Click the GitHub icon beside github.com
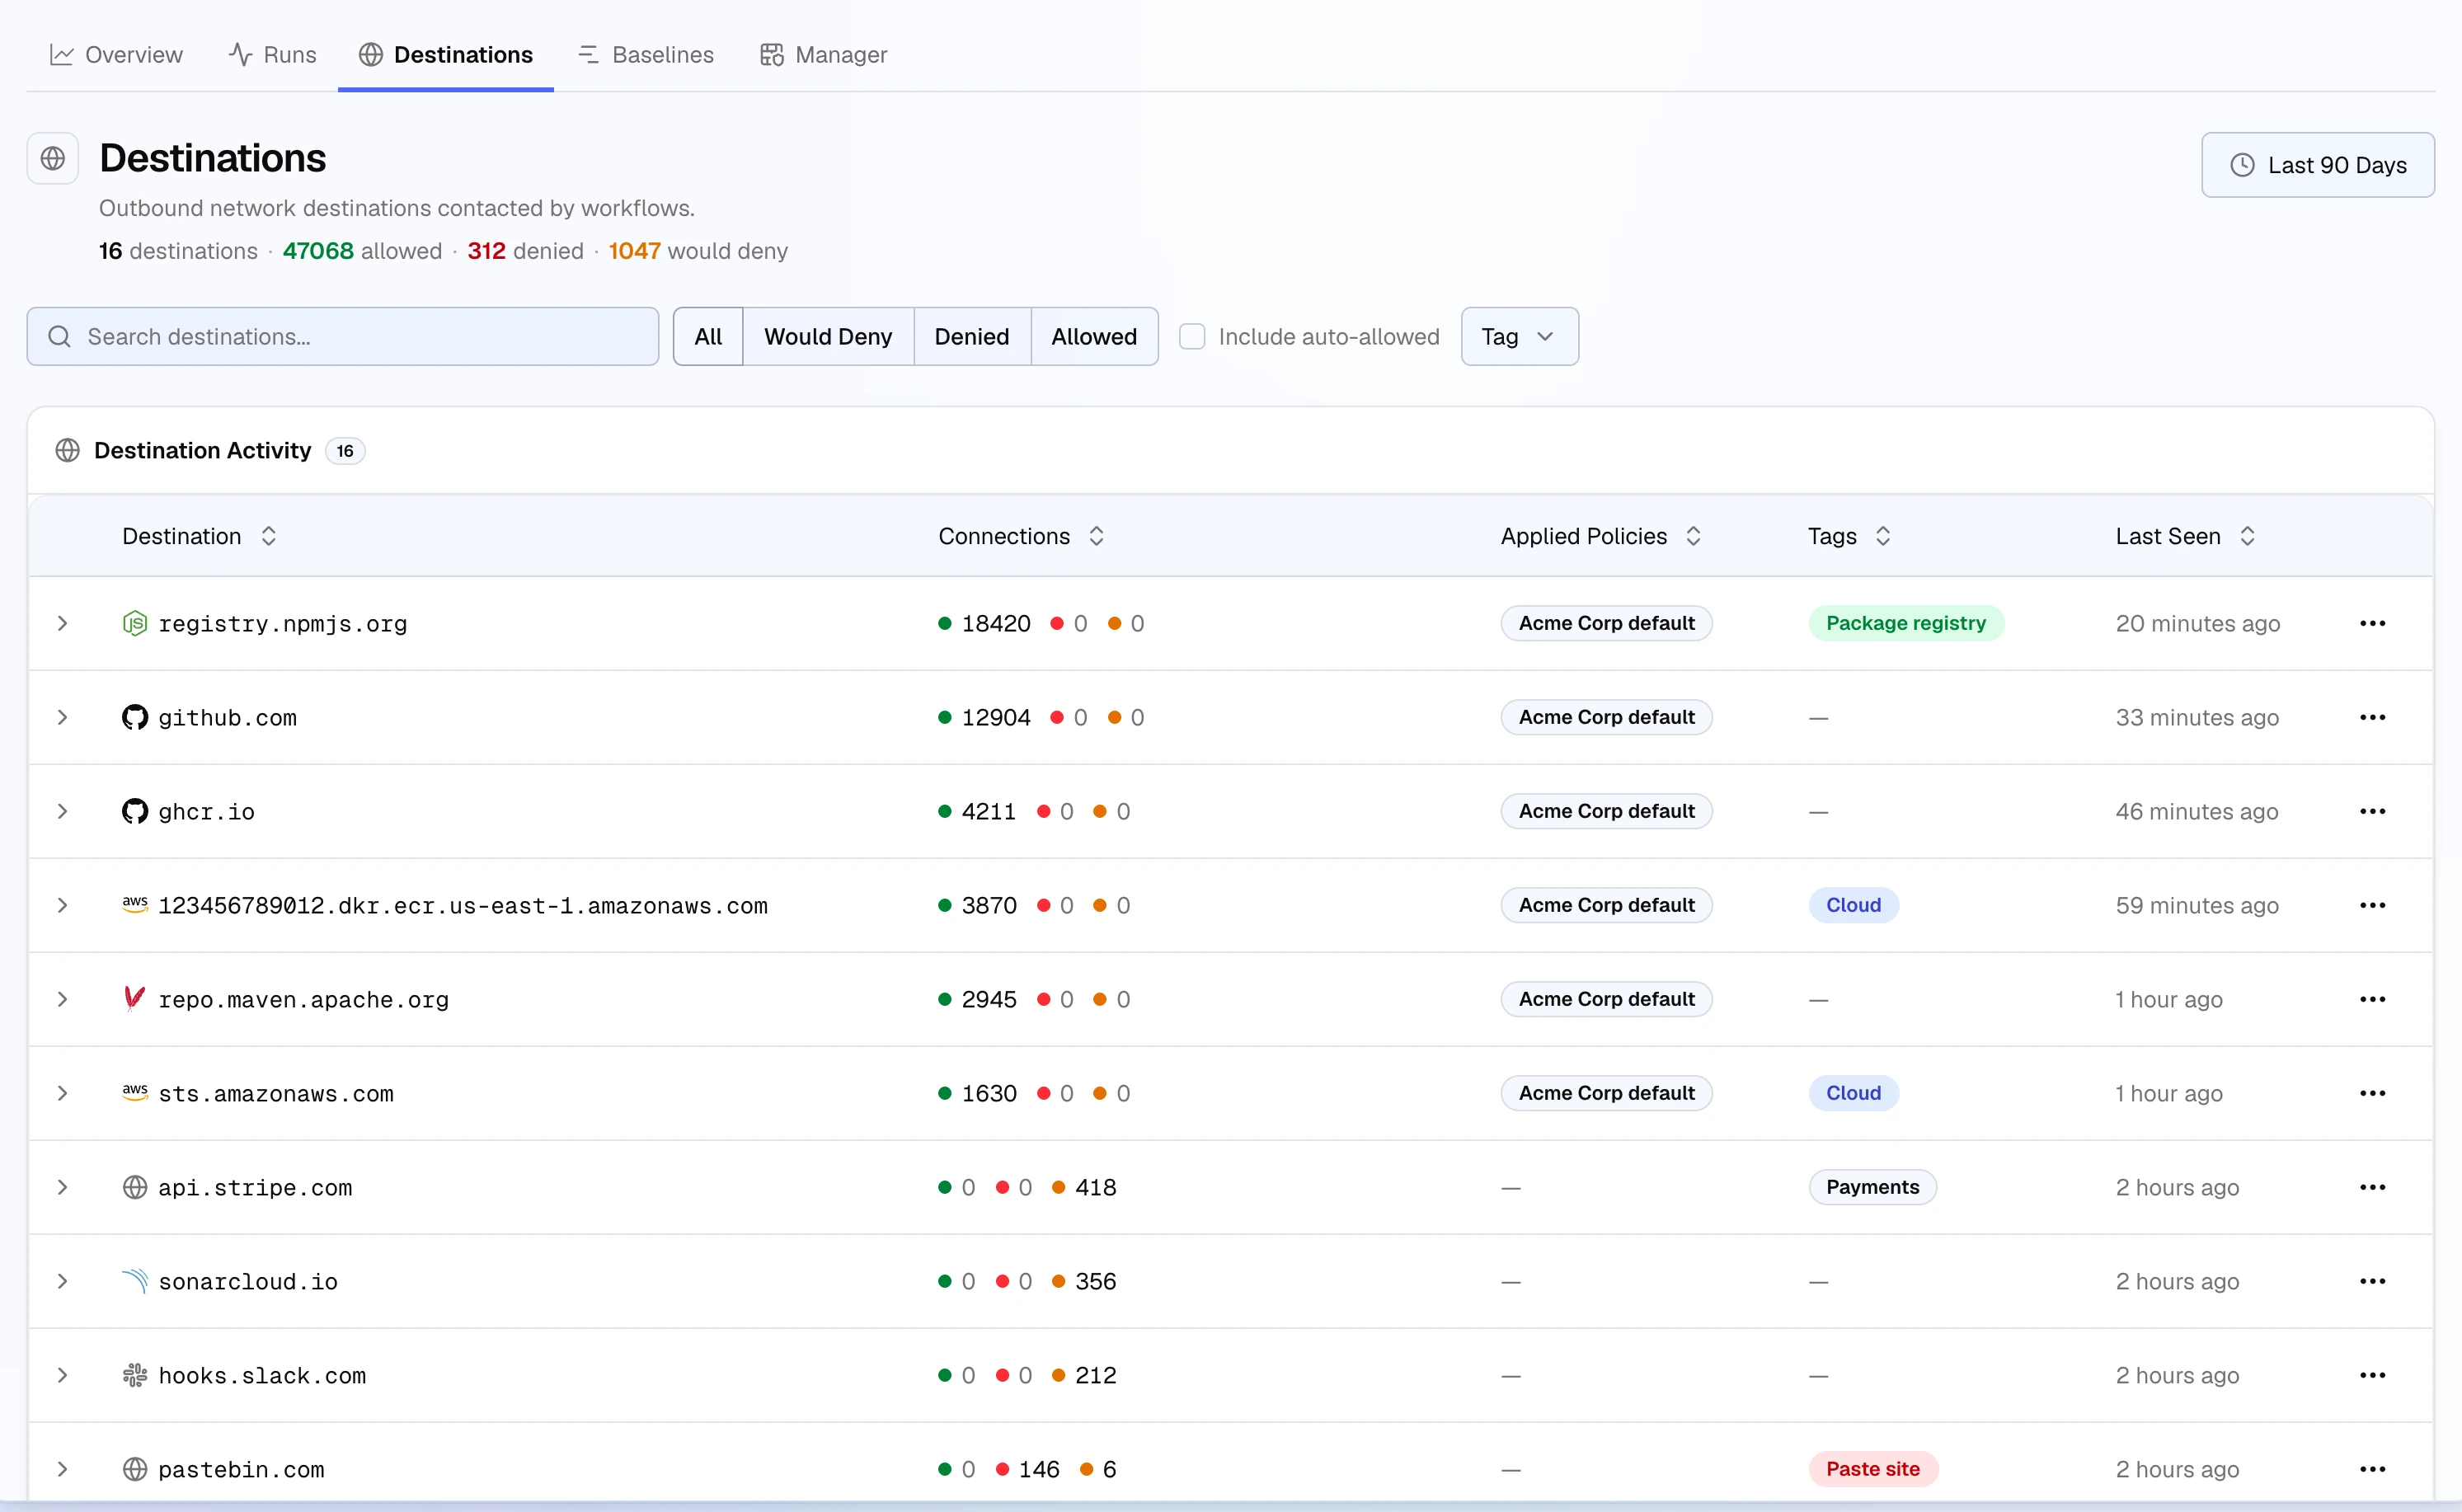 pyautogui.click(x=135, y=718)
